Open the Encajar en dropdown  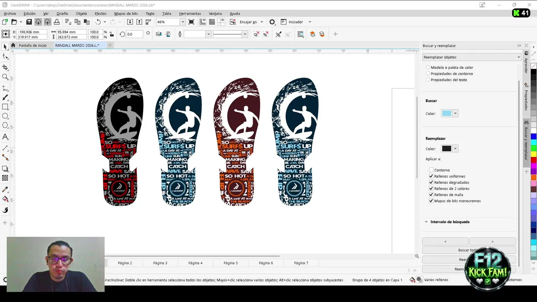tap(262, 22)
